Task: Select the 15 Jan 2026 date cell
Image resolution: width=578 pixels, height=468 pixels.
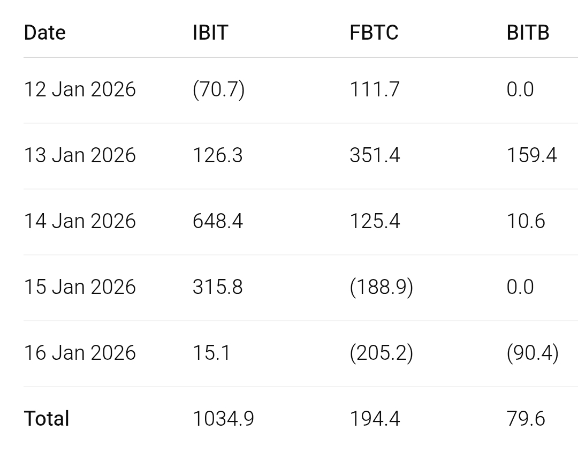Action: point(80,287)
